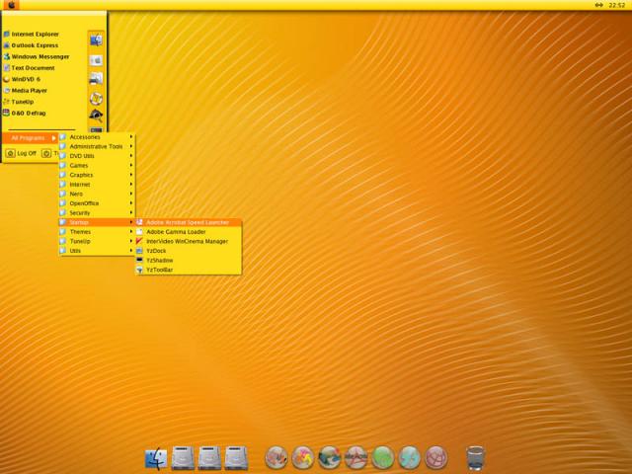Click the double-arrow tray icon

coord(599,5)
